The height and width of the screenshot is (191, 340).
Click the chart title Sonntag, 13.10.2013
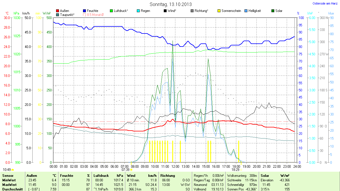coord(171,4)
